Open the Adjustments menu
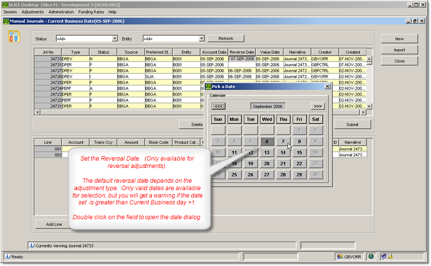The width and height of the screenshot is (431, 266). pos(33,12)
